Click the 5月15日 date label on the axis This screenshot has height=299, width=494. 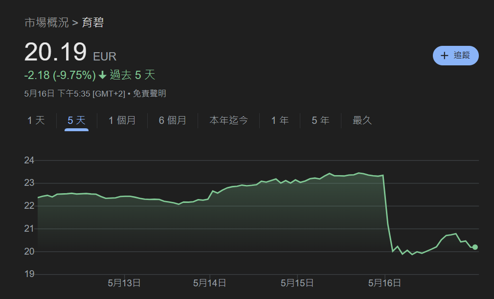pos(297,283)
